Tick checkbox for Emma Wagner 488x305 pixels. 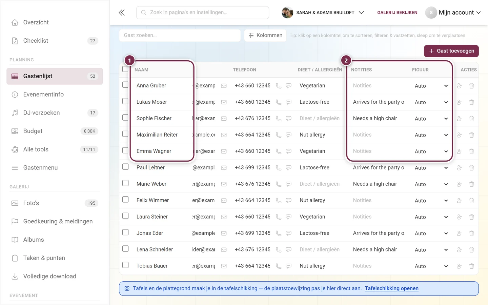click(125, 150)
